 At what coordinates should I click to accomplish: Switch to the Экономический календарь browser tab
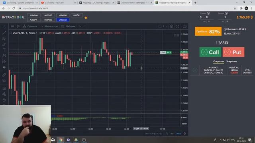135,3
